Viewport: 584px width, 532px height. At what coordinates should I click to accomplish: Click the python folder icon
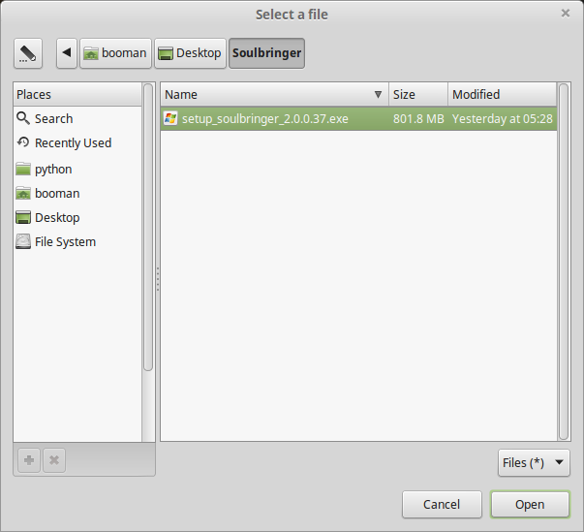click(x=23, y=169)
